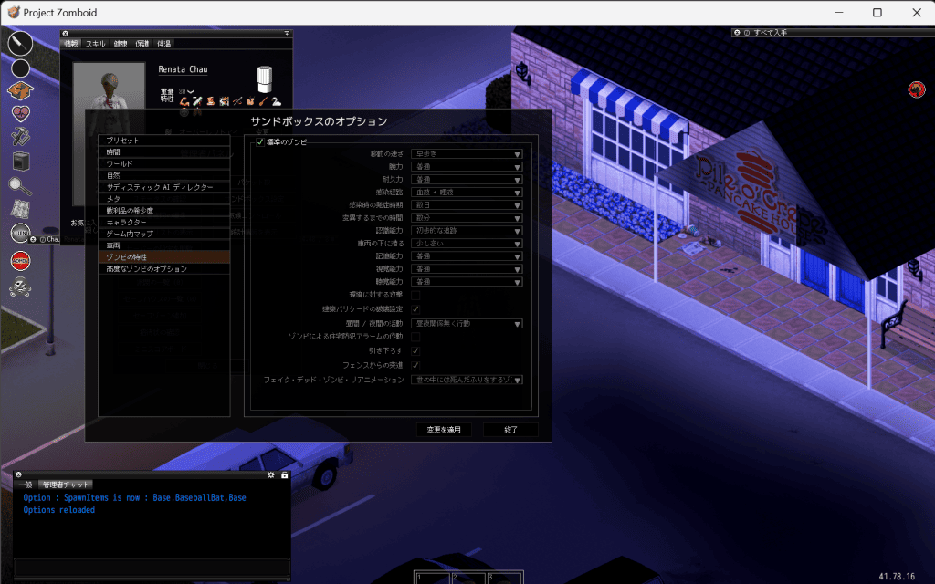Click the pin icon on character window
The width and height of the screenshot is (935, 584).
(287, 34)
